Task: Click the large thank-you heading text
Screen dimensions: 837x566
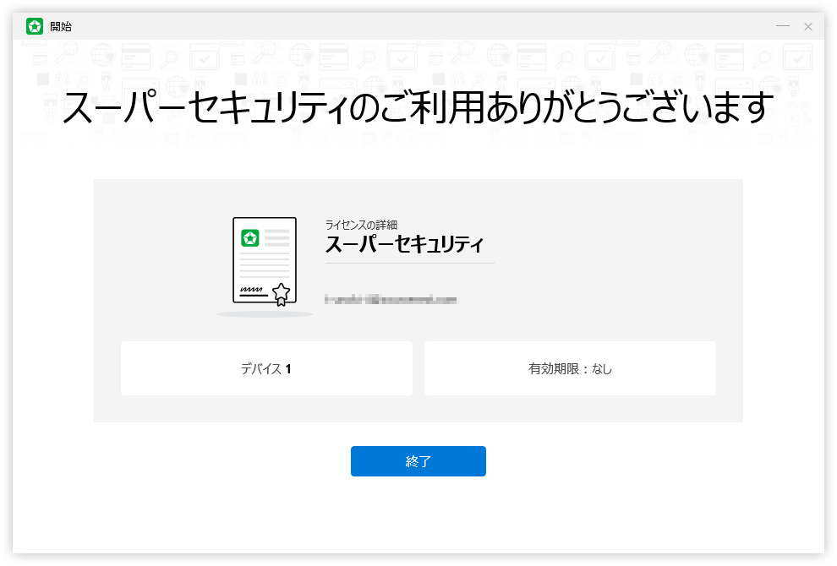Action: coord(418,108)
